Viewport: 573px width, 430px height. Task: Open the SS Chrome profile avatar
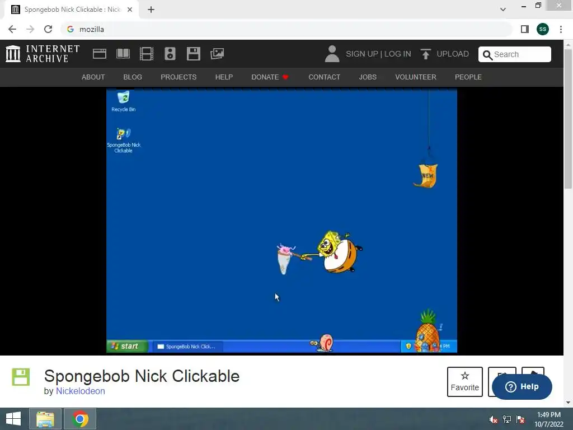[x=543, y=29]
